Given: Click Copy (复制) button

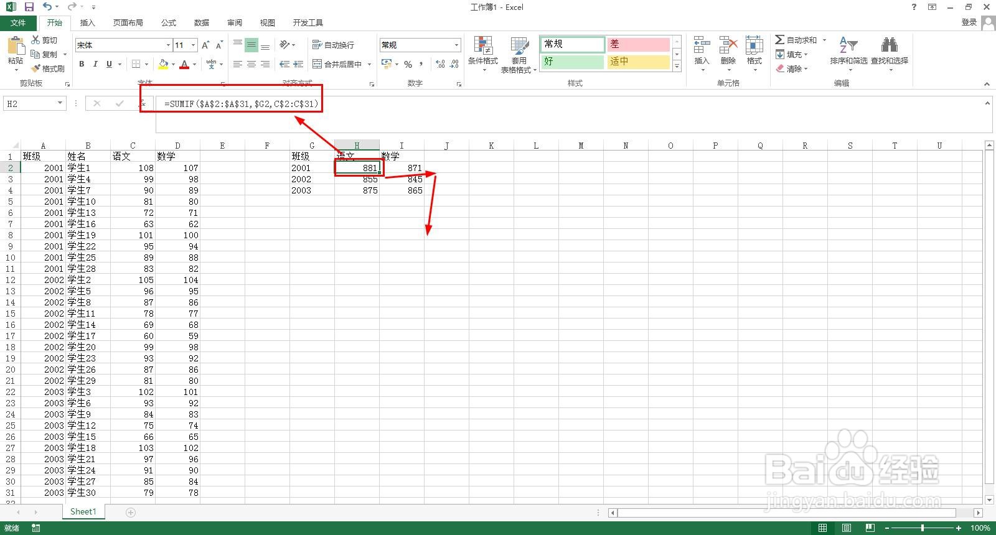Looking at the screenshot, I should pyautogui.click(x=45, y=54).
